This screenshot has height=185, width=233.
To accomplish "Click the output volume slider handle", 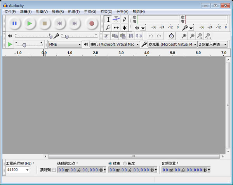I will click(x=50, y=36).
